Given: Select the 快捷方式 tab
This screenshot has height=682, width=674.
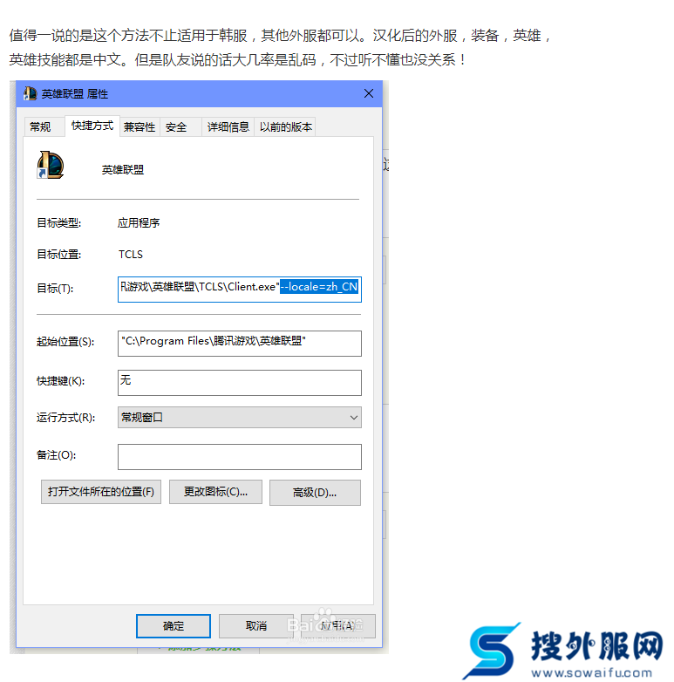Looking at the screenshot, I should click(92, 126).
